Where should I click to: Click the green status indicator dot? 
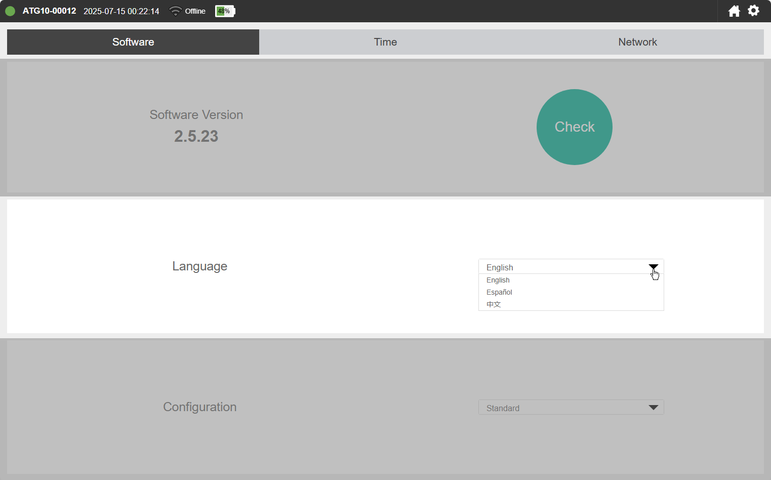(10, 11)
